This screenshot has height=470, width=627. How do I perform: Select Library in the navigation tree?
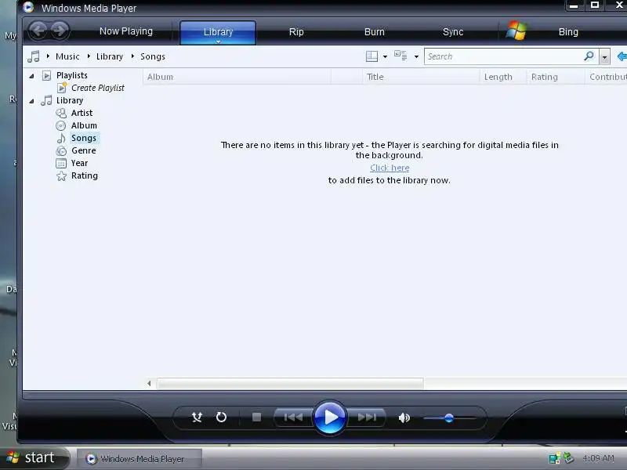70,100
